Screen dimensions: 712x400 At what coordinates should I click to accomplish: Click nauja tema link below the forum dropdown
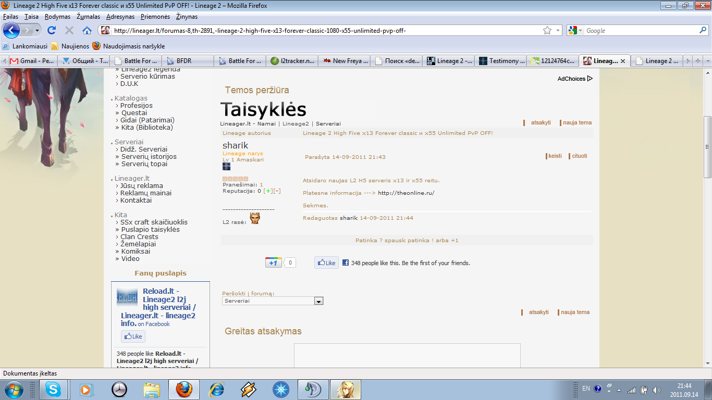click(x=575, y=312)
